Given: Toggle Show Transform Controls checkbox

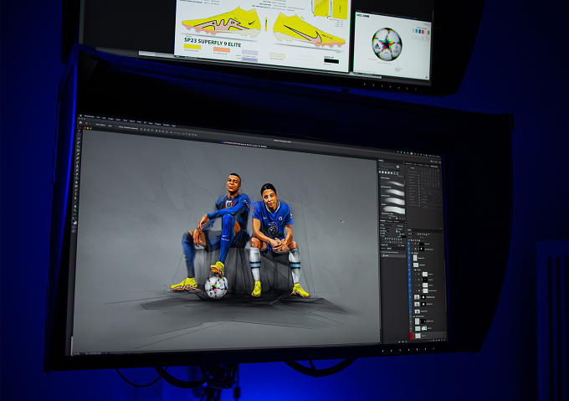Looking at the screenshot, I should pyautogui.click(x=117, y=126).
